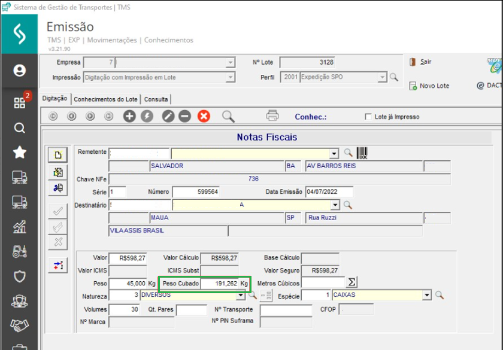
Task: Click the Metros Cúbicos input field
Action: tap(323, 282)
